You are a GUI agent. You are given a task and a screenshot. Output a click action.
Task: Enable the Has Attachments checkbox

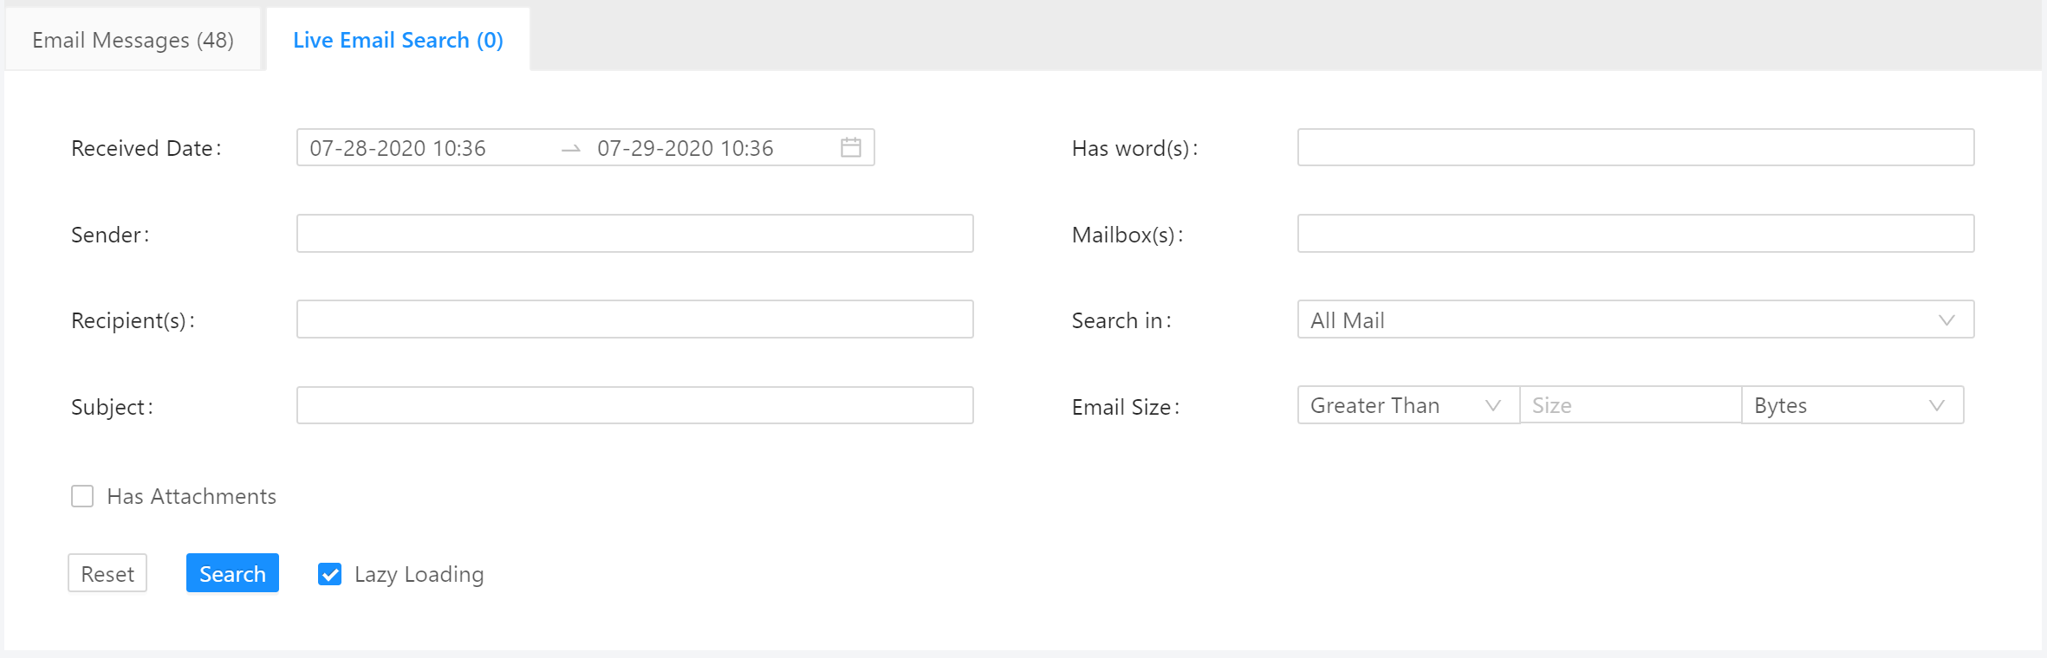pyautogui.click(x=82, y=496)
